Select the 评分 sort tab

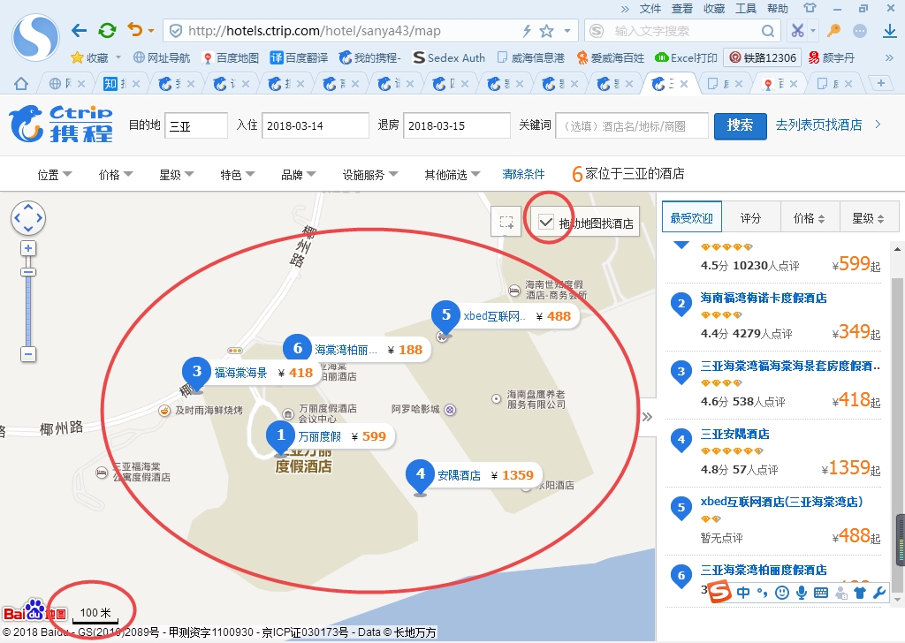pos(750,218)
